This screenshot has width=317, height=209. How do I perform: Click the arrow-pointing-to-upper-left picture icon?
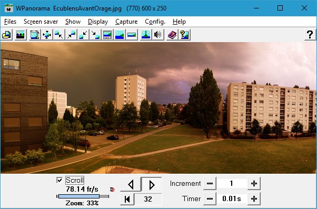59,35
